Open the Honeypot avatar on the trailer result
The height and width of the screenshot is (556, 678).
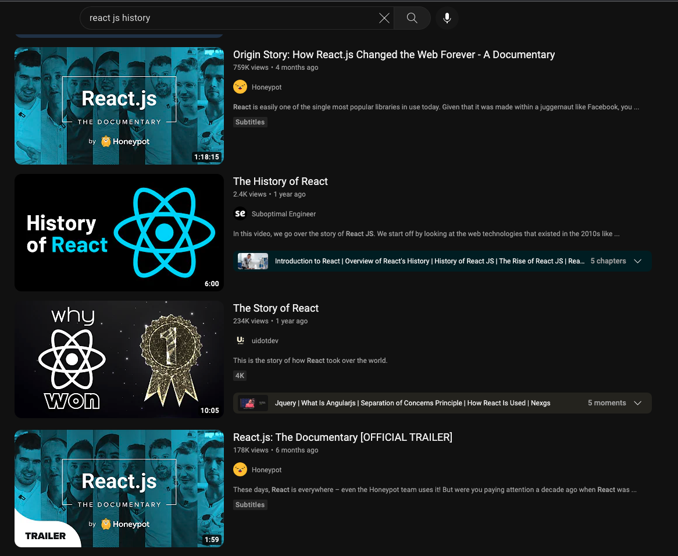240,469
